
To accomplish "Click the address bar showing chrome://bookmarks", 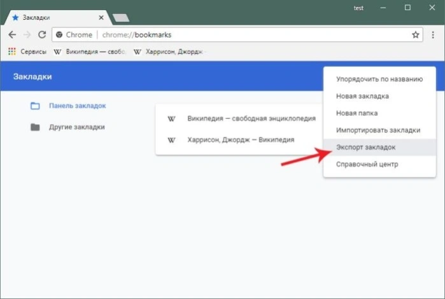I will (237, 35).
